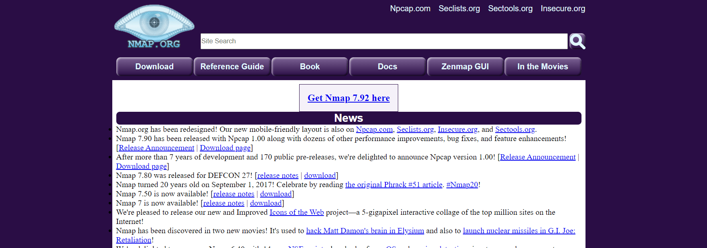This screenshot has height=248, width=707.
Task: Visit Insecure.org in the top header
Action: click(x=563, y=8)
